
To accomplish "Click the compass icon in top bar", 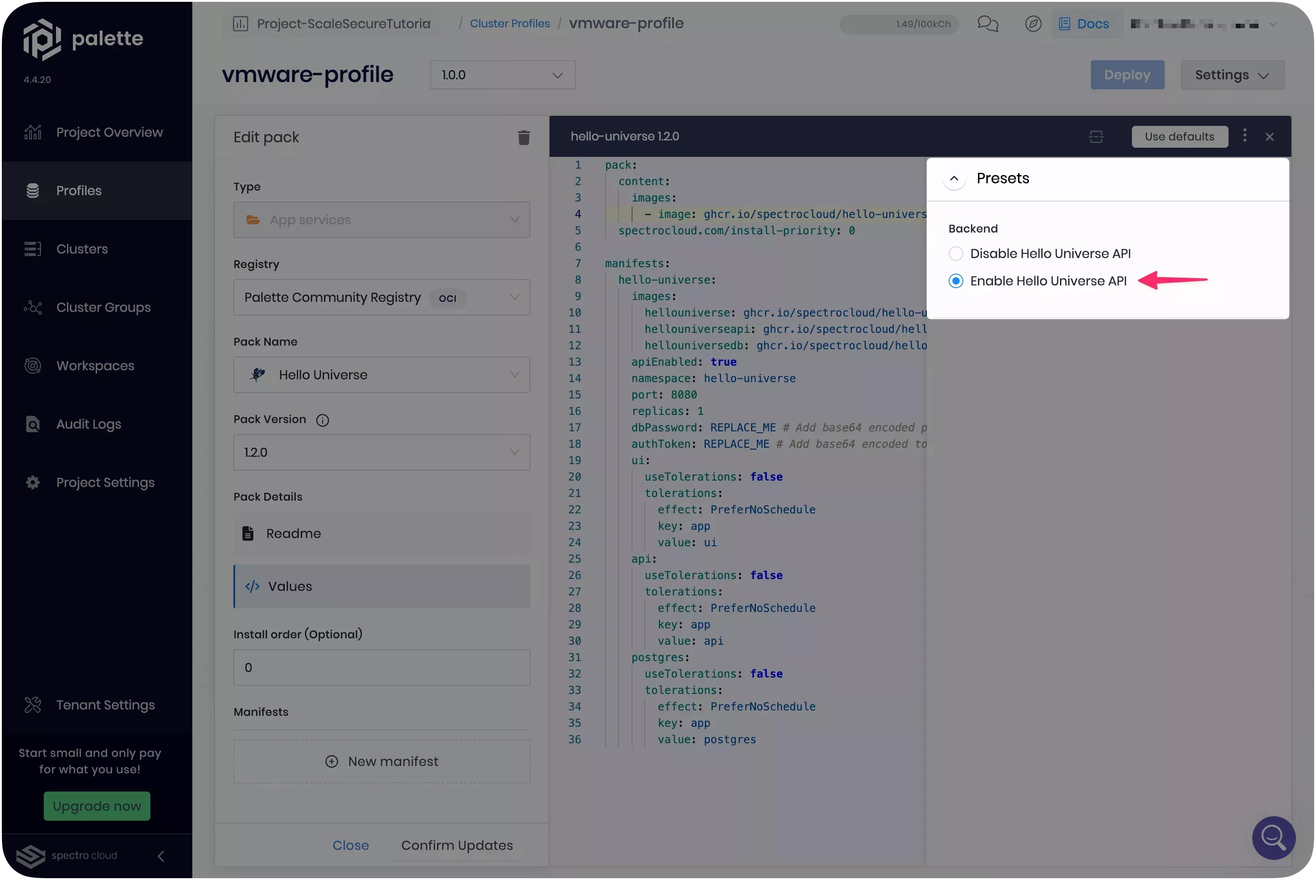I will tap(1033, 24).
